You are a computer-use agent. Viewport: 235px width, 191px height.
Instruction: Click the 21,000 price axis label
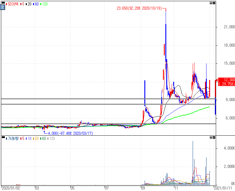click(x=229, y=27)
